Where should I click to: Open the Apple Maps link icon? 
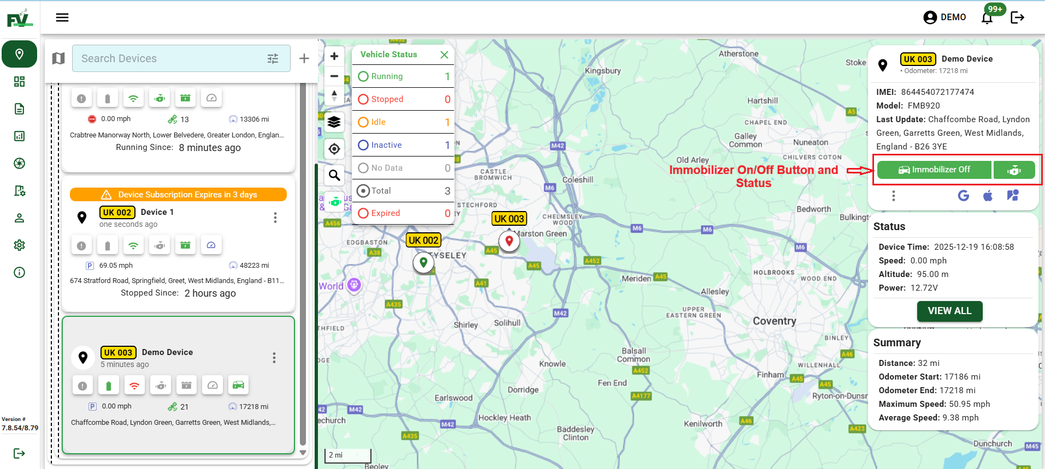tap(988, 195)
